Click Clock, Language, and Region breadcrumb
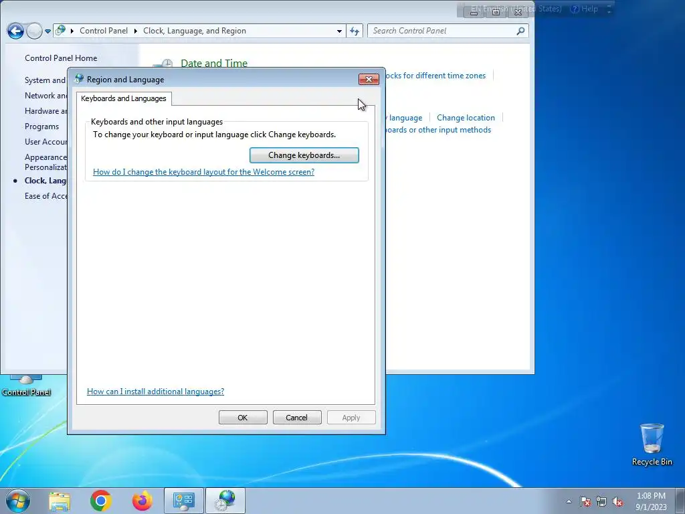685x514 pixels. point(195,31)
